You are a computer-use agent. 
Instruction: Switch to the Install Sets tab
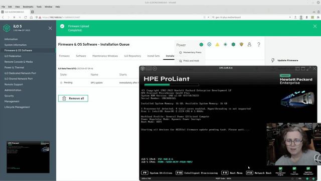pos(153,56)
